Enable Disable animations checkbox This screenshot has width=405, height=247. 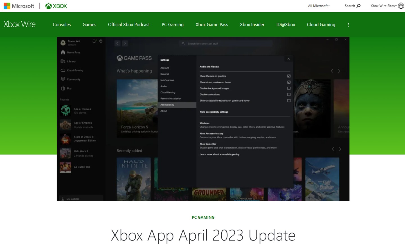click(289, 95)
